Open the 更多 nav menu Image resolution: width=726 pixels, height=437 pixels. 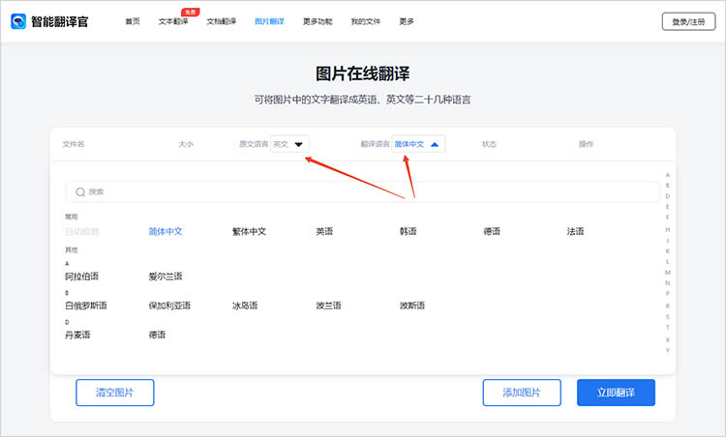(x=407, y=21)
